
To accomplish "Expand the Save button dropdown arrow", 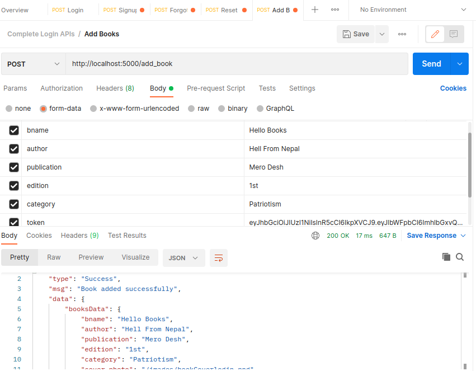I will coord(381,34).
